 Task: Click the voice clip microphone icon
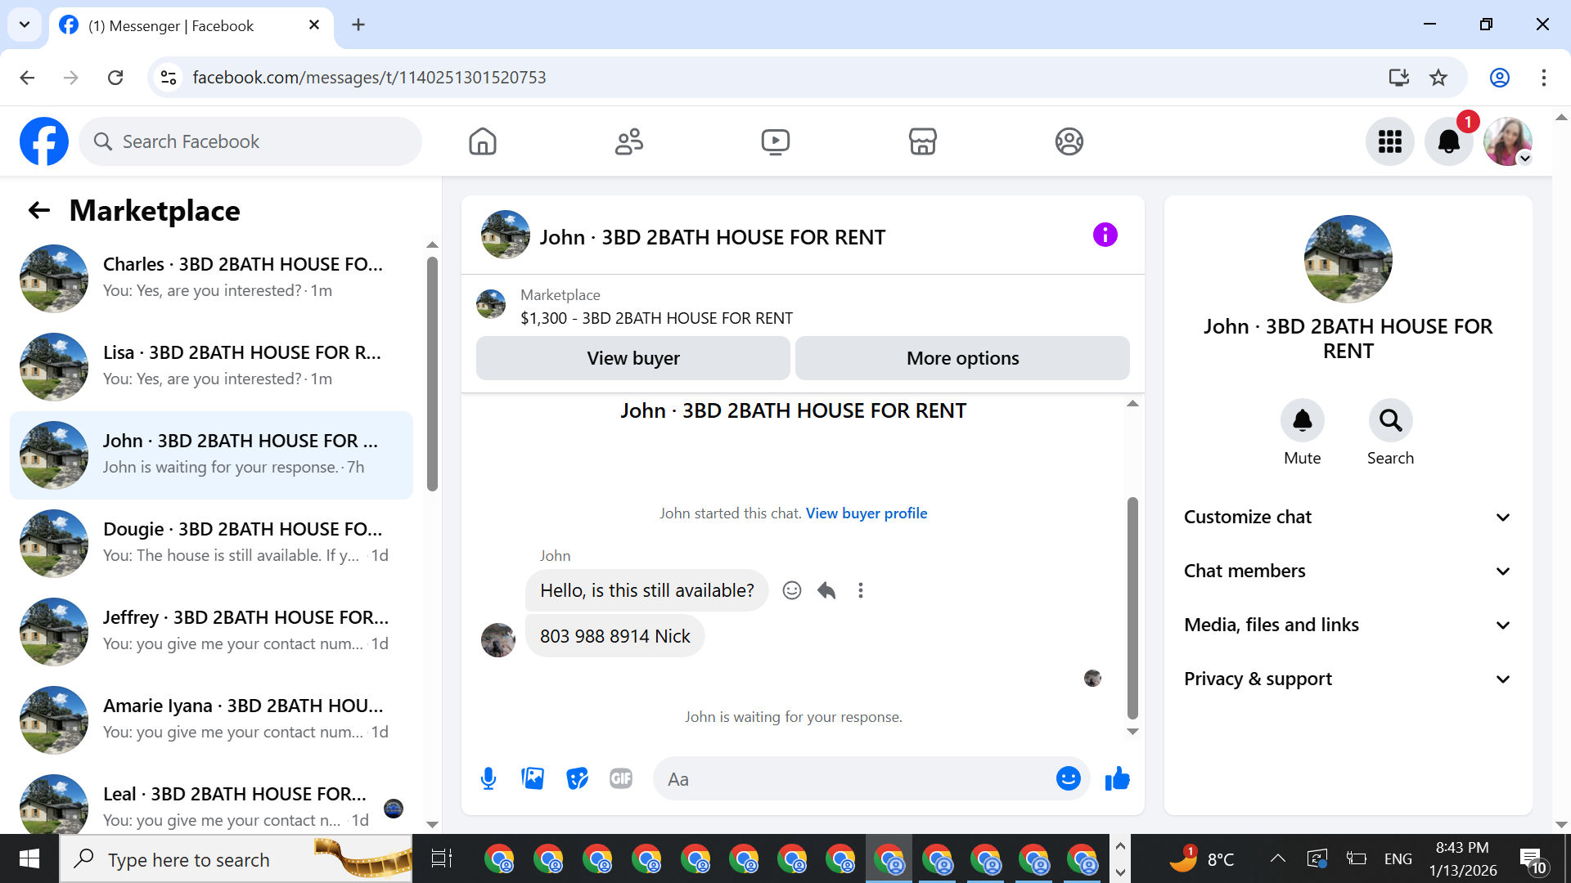[488, 778]
